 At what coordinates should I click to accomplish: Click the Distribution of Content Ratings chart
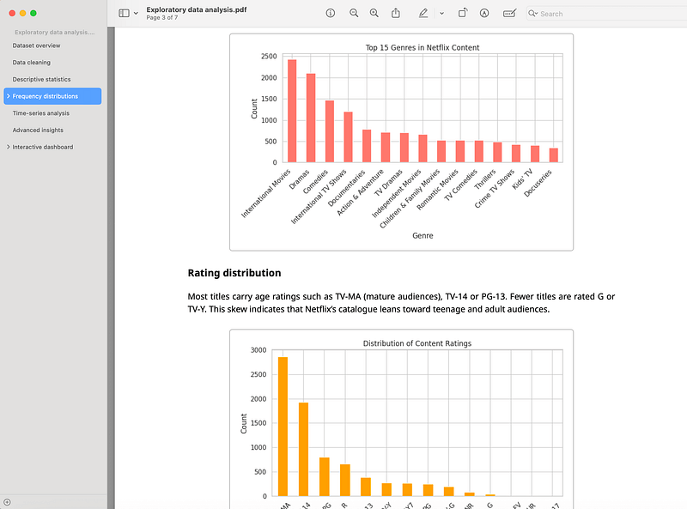[401, 419]
